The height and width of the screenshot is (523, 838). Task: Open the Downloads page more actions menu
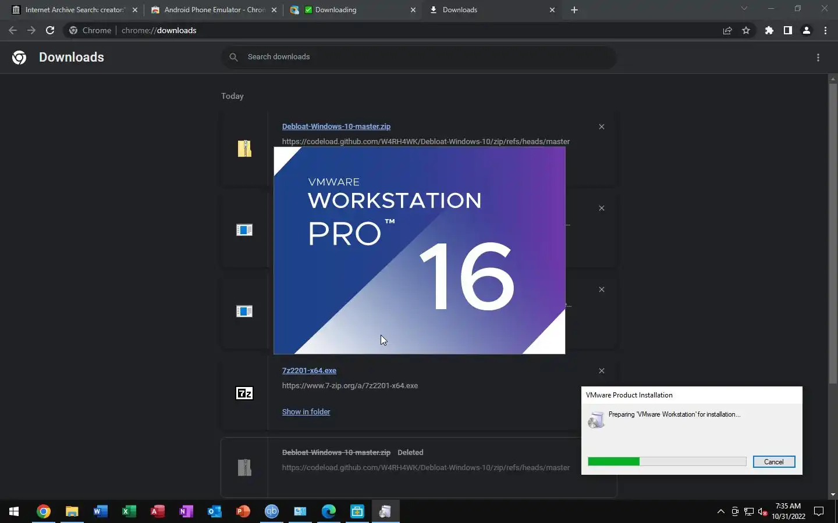[818, 58]
